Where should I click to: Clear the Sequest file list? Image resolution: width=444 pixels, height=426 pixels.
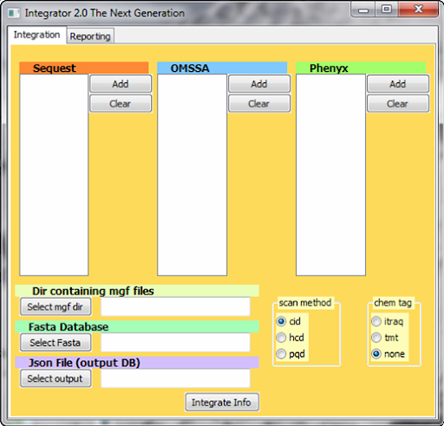tap(121, 104)
